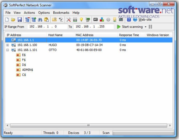Expand the 192.168.1.100 HUGO node

click(8, 45)
